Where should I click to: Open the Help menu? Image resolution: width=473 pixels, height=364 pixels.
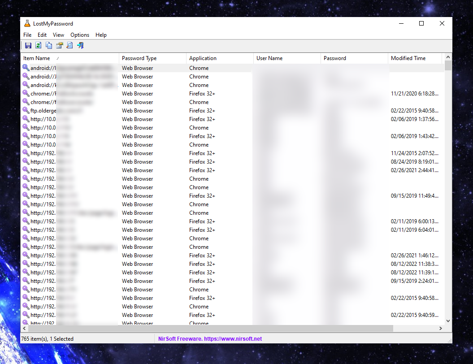(x=101, y=35)
